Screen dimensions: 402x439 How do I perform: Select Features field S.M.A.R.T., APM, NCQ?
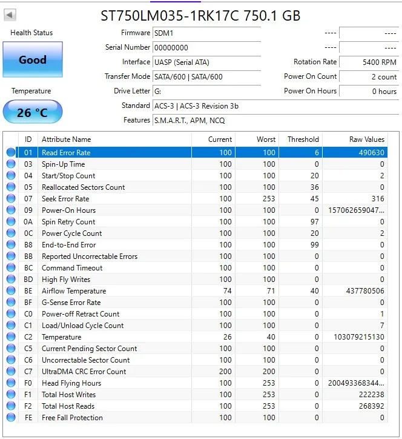(x=275, y=121)
